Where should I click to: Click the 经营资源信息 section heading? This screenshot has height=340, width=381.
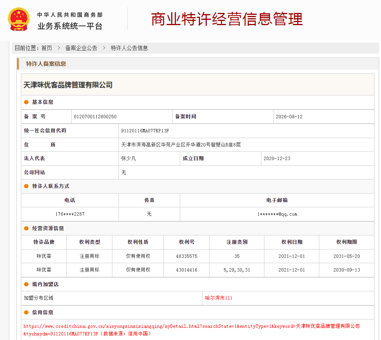48,228
